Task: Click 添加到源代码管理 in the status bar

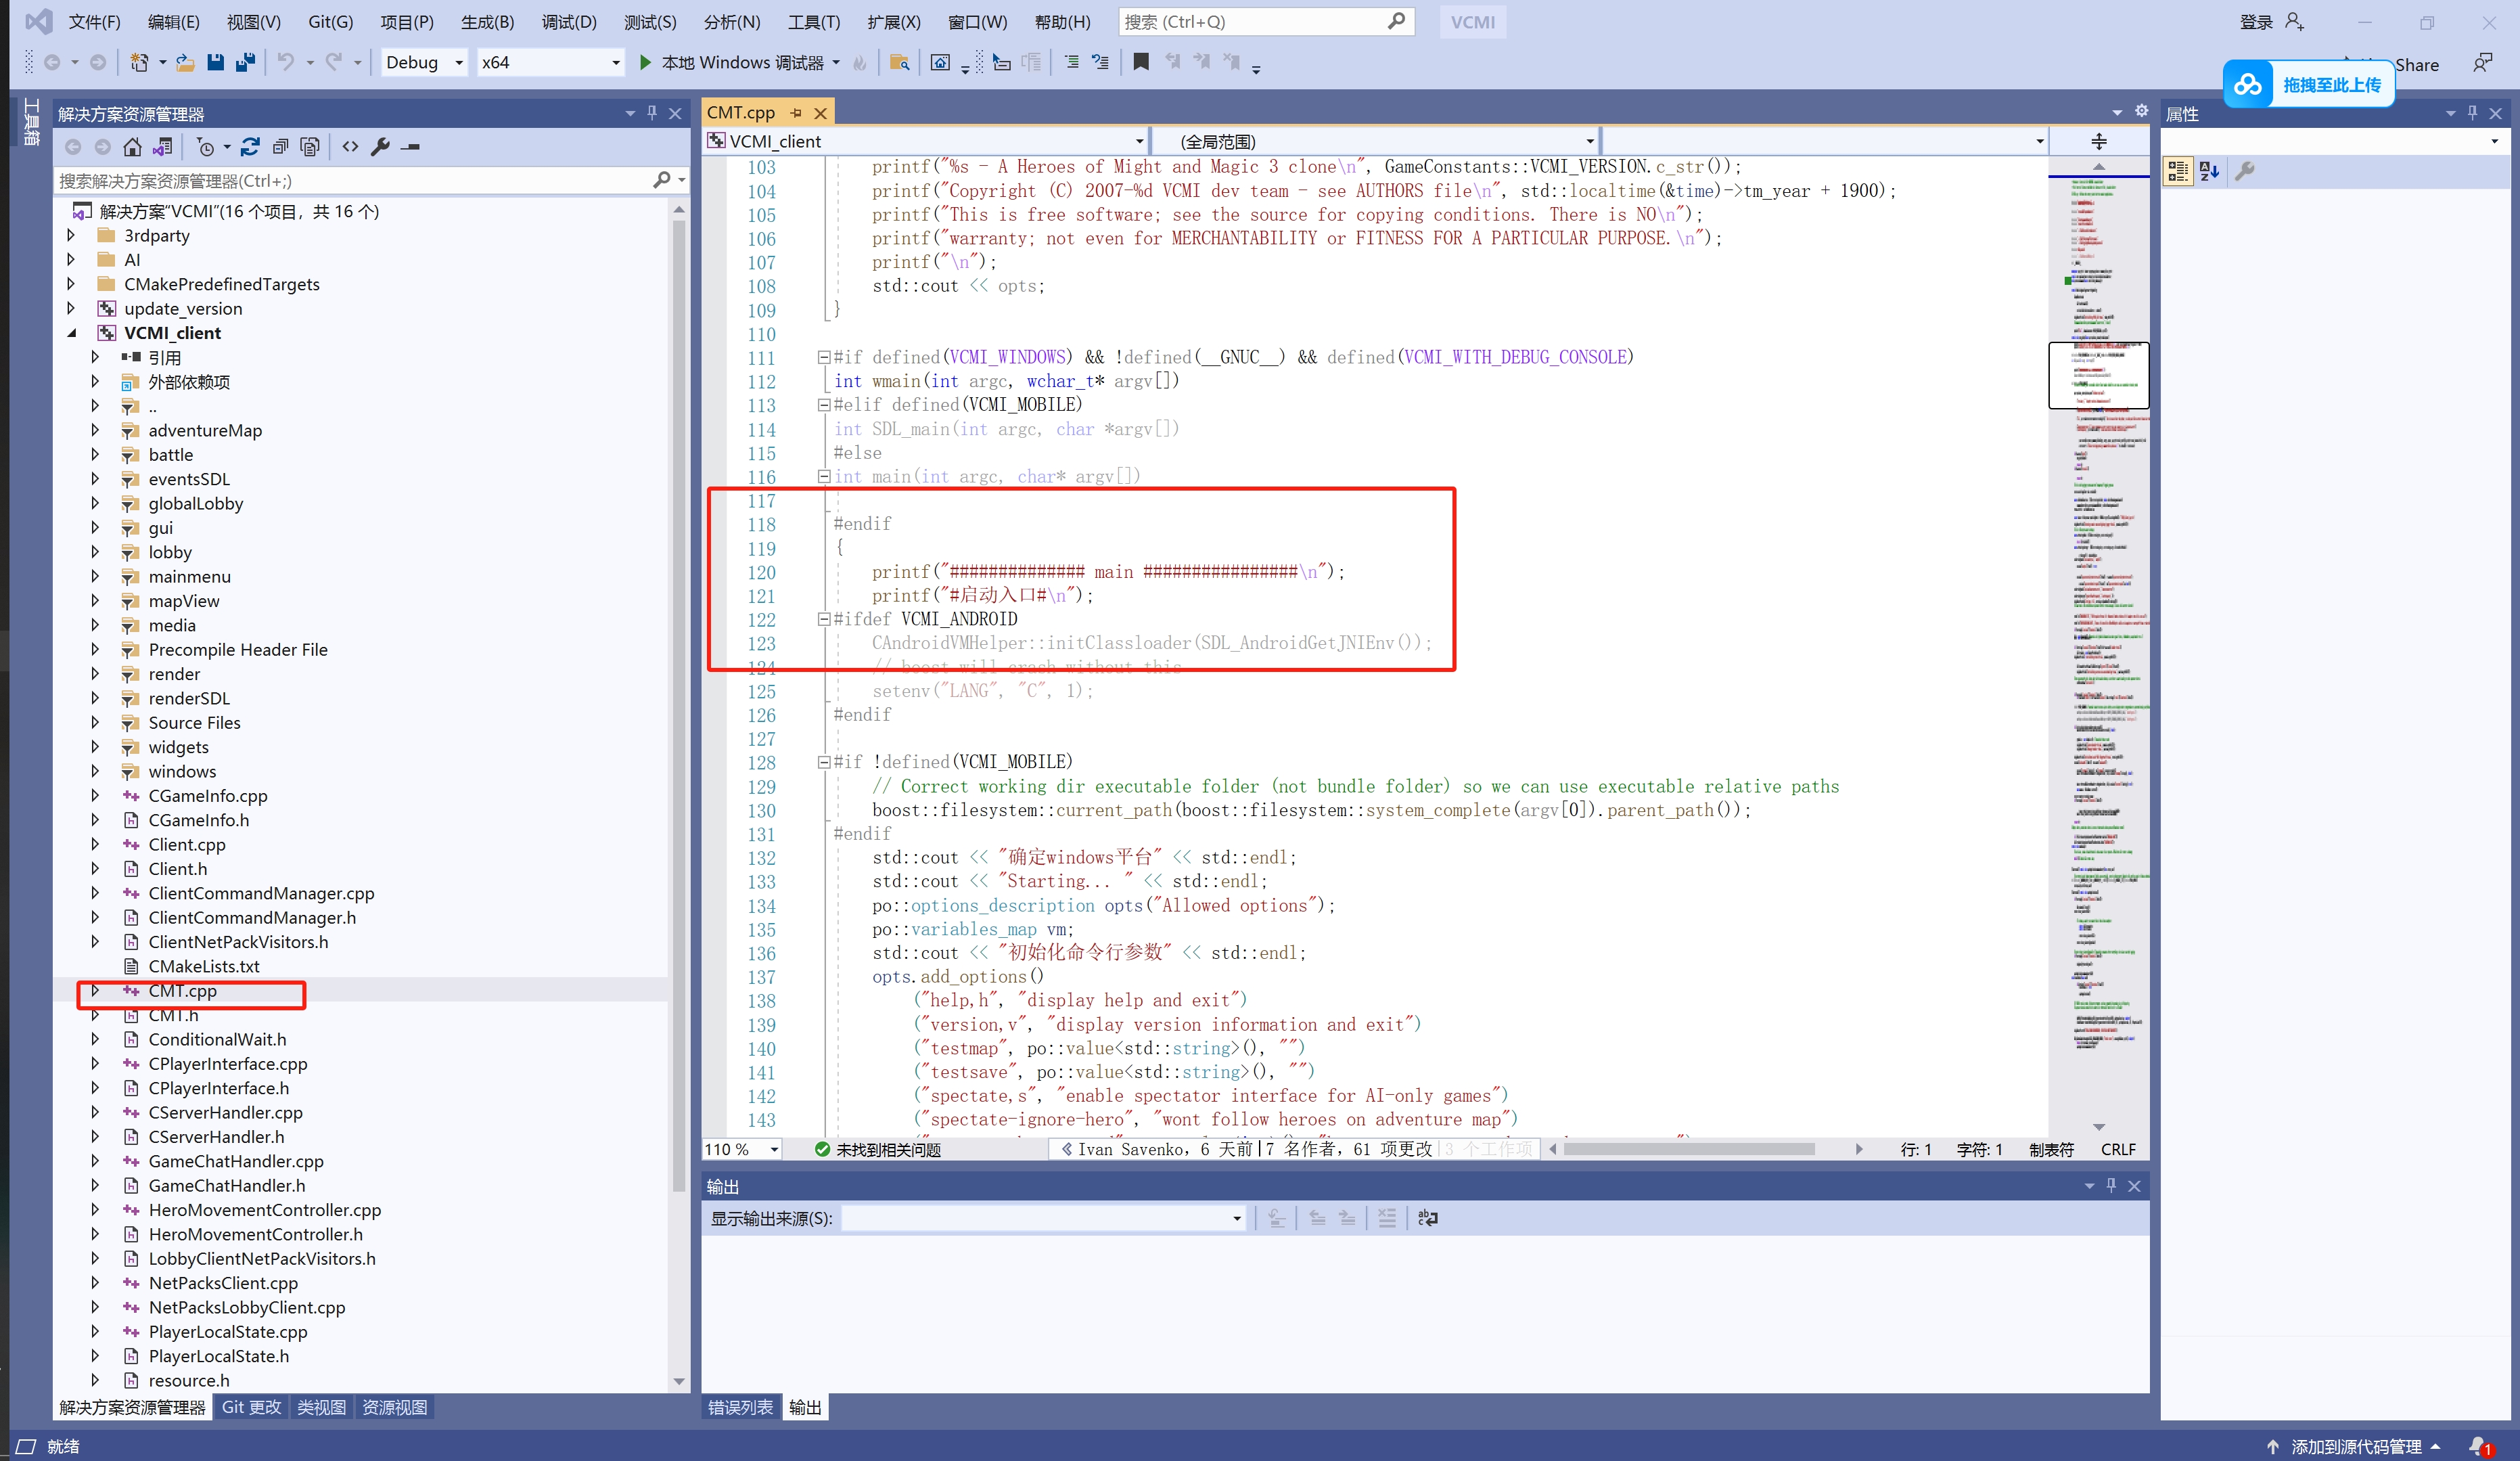Action: tap(2355, 1446)
